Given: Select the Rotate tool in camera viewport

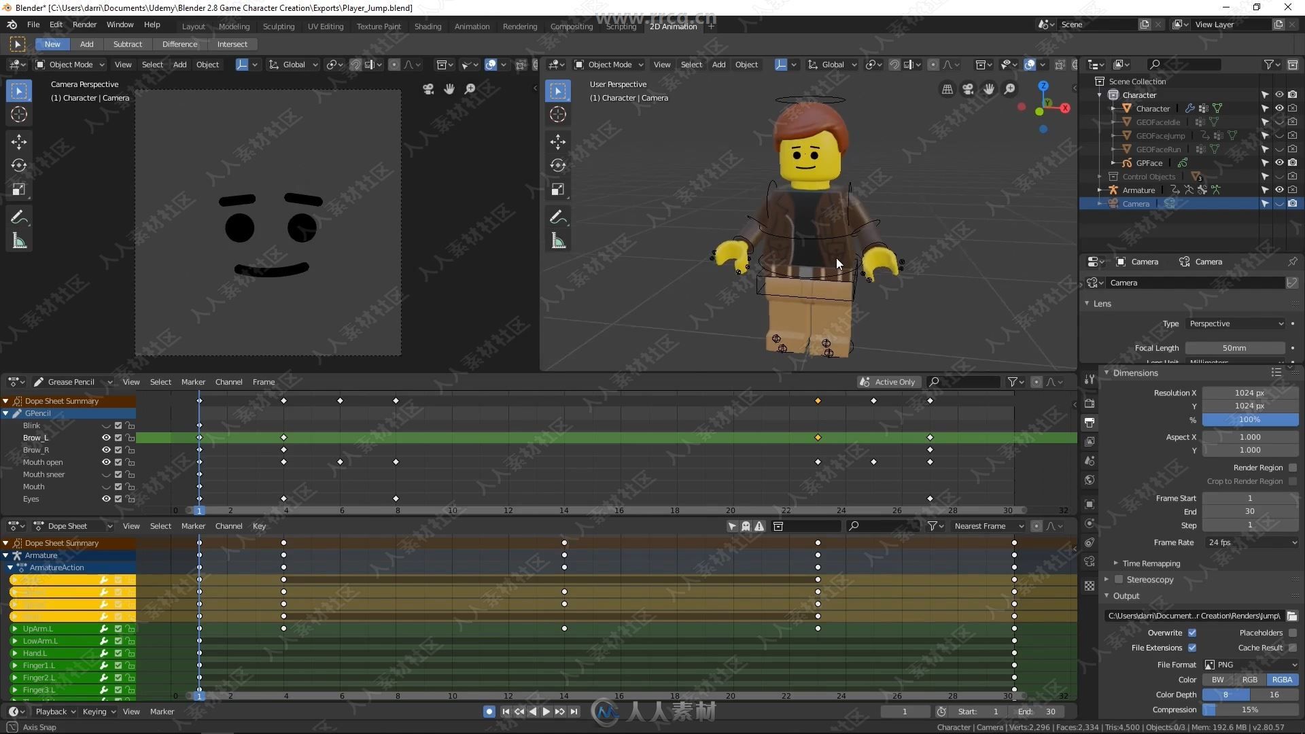Looking at the screenshot, I should click(19, 165).
